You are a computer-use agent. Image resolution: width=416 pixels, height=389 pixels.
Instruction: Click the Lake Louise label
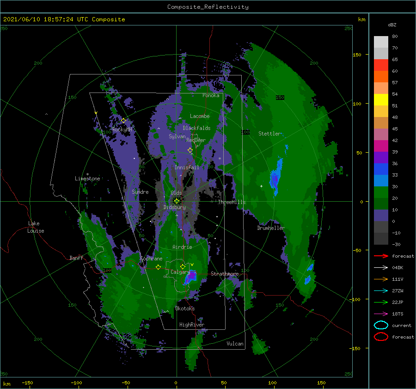click(x=36, y=227)
